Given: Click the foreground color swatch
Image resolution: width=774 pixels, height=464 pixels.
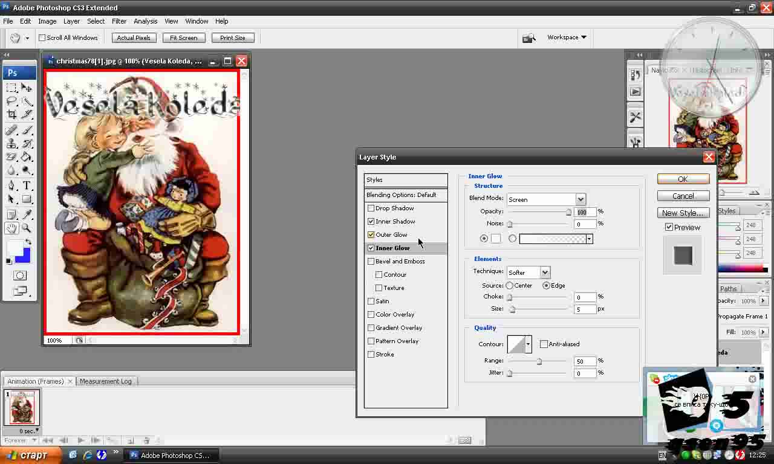Looking at the screenshot, I should [x=15, y=247].
